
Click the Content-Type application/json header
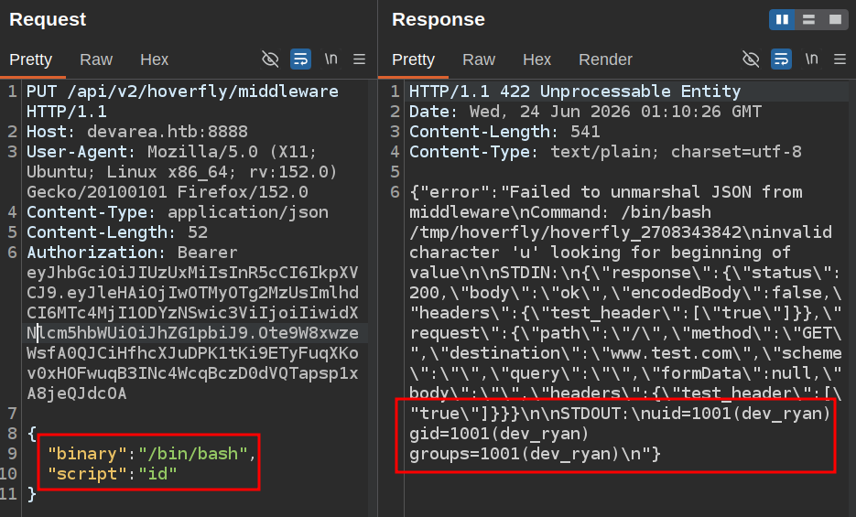178,212
